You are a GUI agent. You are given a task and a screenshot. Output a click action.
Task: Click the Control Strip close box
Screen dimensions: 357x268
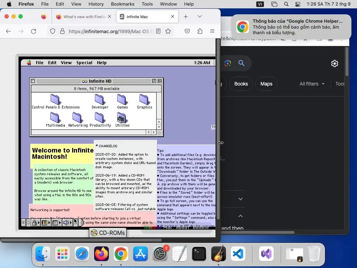[23, 223]
